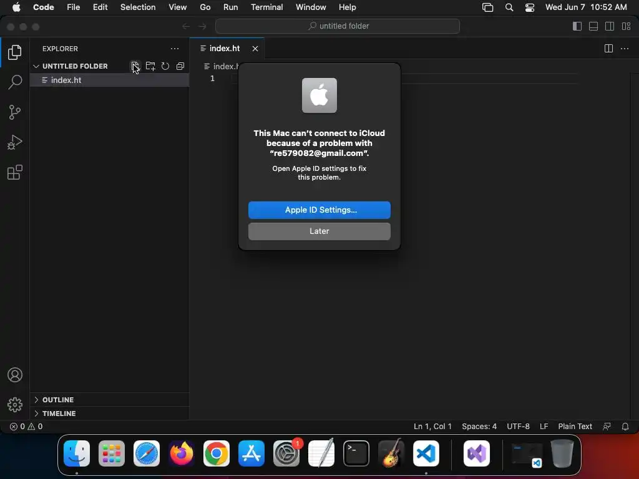Viewport: 639px width, 479px height.
Task: Open the Code application menu
Action: [44, 7]
